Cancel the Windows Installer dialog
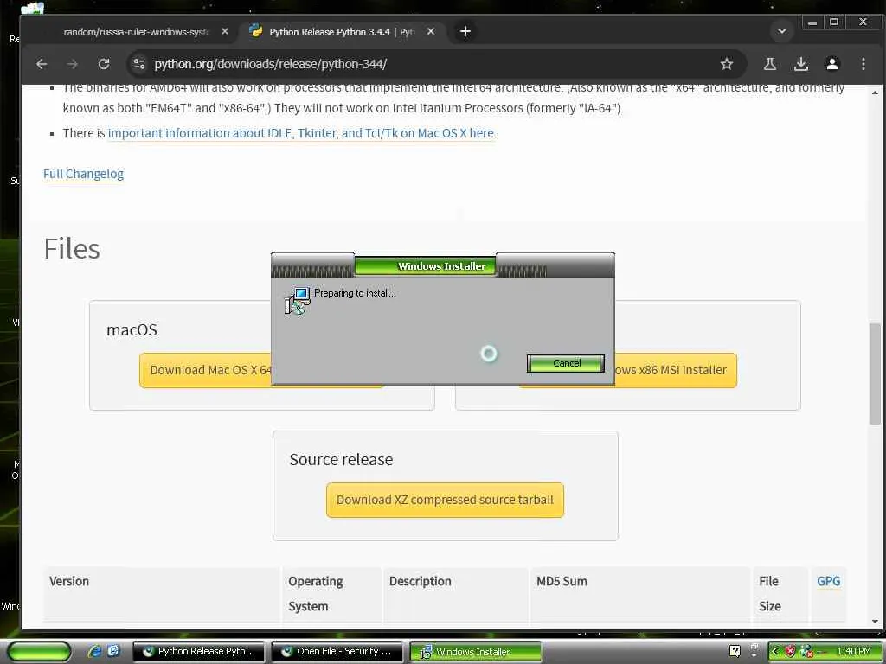Screen dimensions: 886x664 [566, 363]
